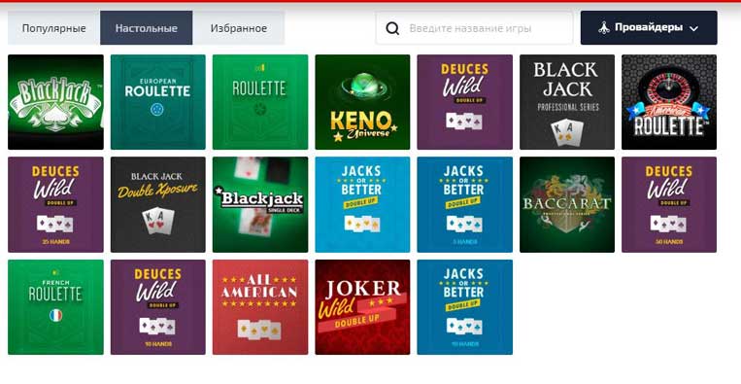
Task: Open Black Jack Double Xposure game
Action: tap(158, 205)
